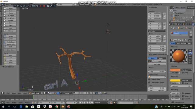The width and height of the screenshot is (195, 109).
Task: Open the Object Mode dropdown
Action: point(35,93)
